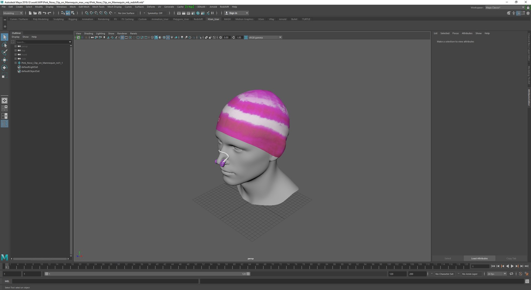Viewport: 531px width, 290px height.
Task: Switch to four-view pane layout
Action: pos(4,108)
